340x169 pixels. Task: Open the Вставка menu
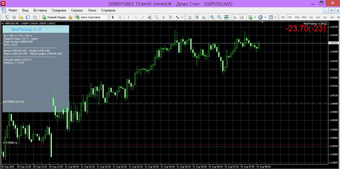click(x=40, y=10)
